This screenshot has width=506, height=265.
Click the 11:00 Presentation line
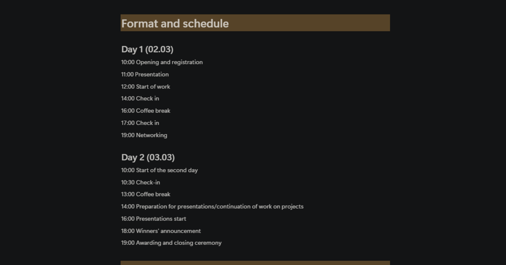(x=145, y=75)
